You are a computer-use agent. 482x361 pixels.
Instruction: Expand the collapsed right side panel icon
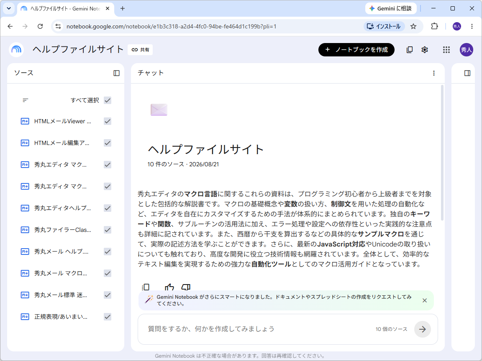[x=467, y=73]
